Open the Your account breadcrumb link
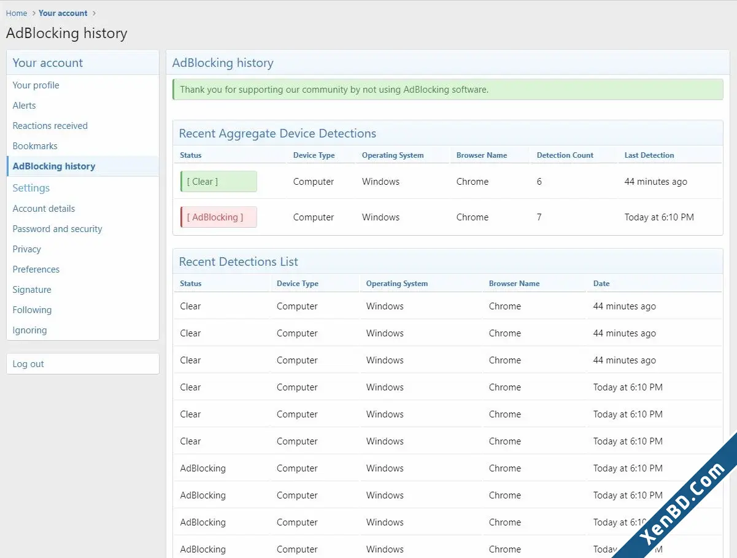Image resolution: width=737 pixels, height=558 pixels. pyautogui.click(x=63, y=13)
